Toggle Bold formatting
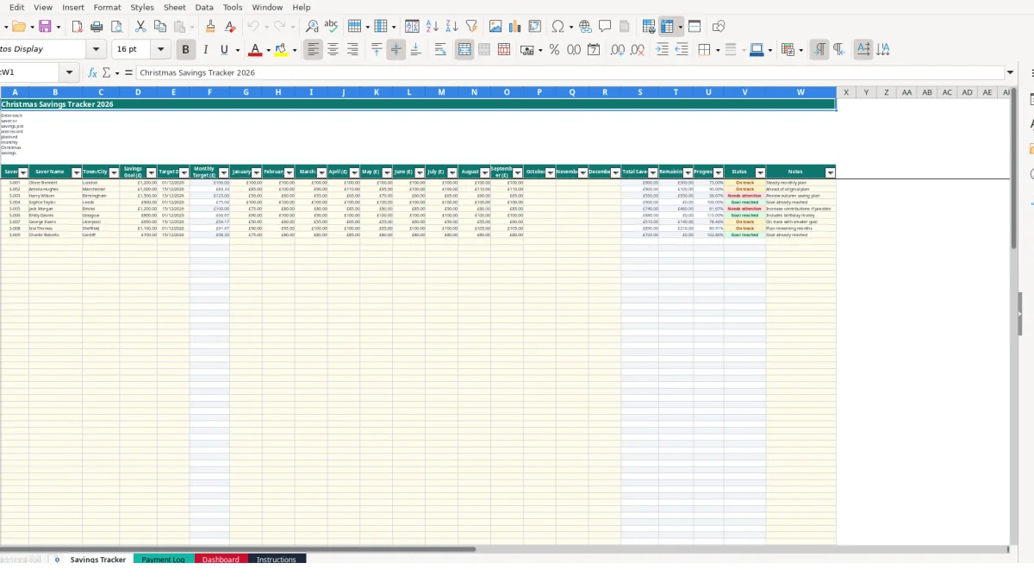 coord(184,50)
